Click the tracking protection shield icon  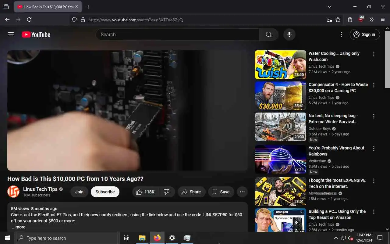[x=74, y=20]
